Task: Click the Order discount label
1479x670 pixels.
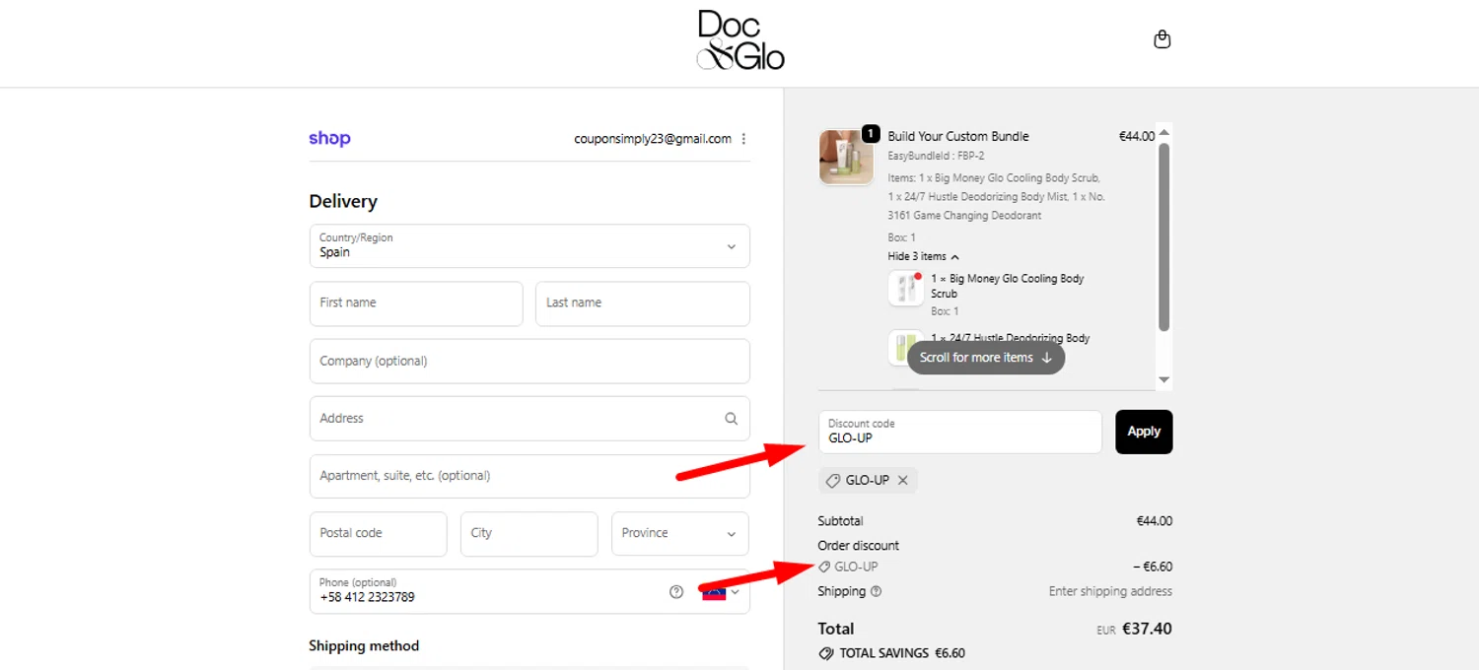Action: (858, 546)
